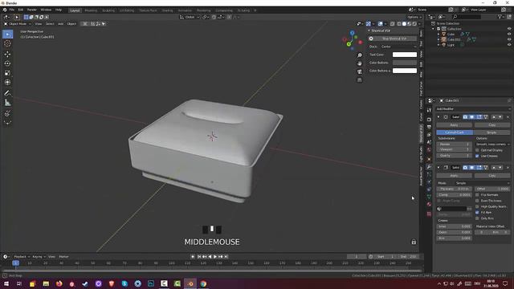
Task: Open Global transform orientation dropdown
Action: (x=190, y=17)
